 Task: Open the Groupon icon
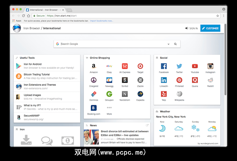coord(109,94)
